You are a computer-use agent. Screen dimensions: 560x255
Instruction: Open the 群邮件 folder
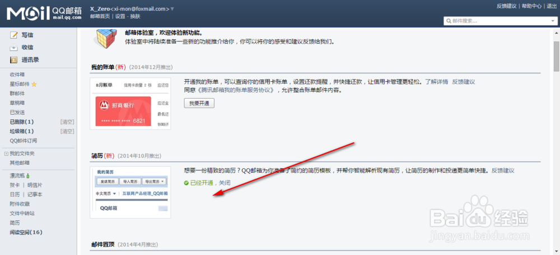tap(17, 94)
